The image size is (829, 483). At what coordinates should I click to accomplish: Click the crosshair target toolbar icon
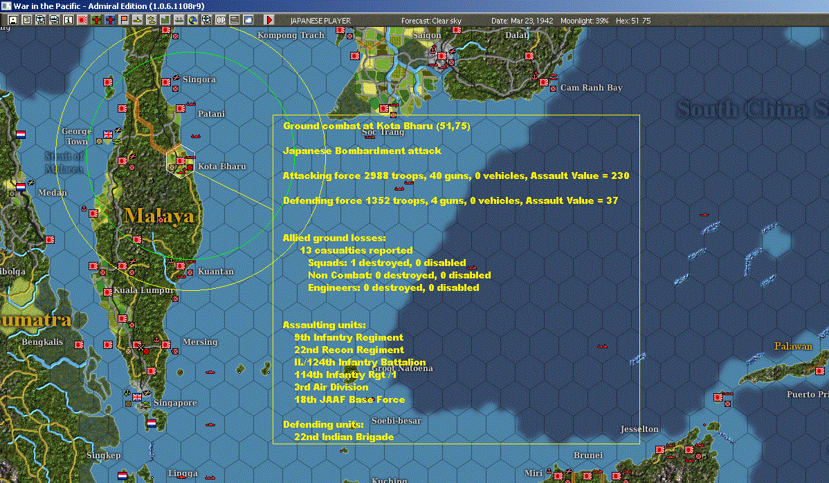point(207,20)
